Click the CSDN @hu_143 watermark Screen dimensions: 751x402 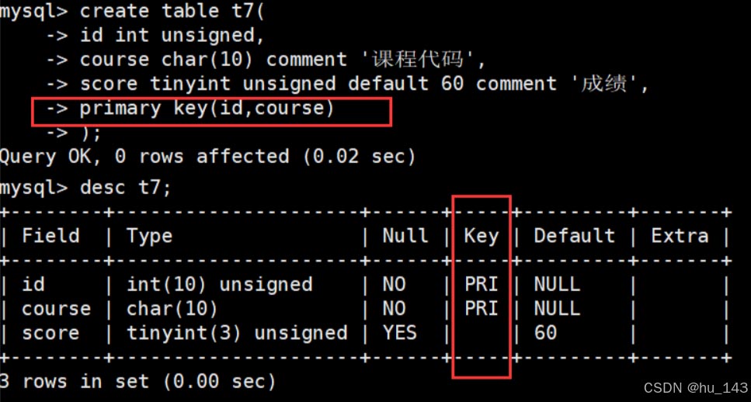pos(697,388)
